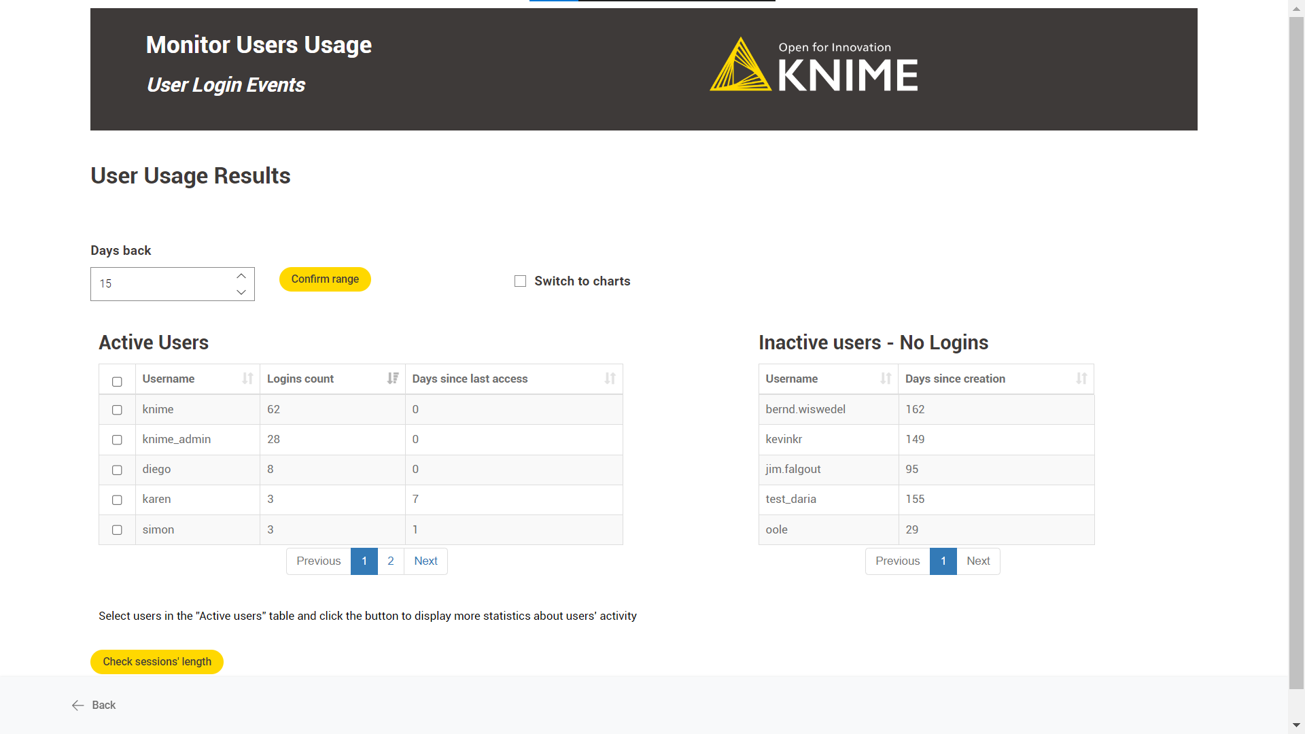
Task: Check the box for user knime_admin
Action: click(x=117, y=440)
